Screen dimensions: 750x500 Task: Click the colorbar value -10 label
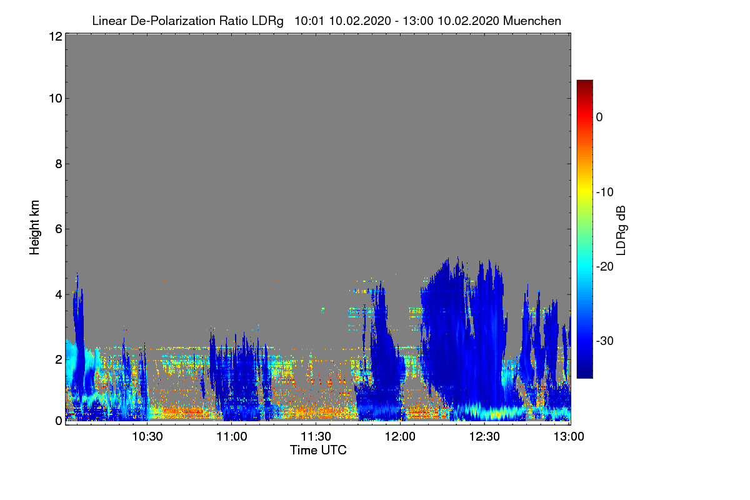(x=604, y=192)
